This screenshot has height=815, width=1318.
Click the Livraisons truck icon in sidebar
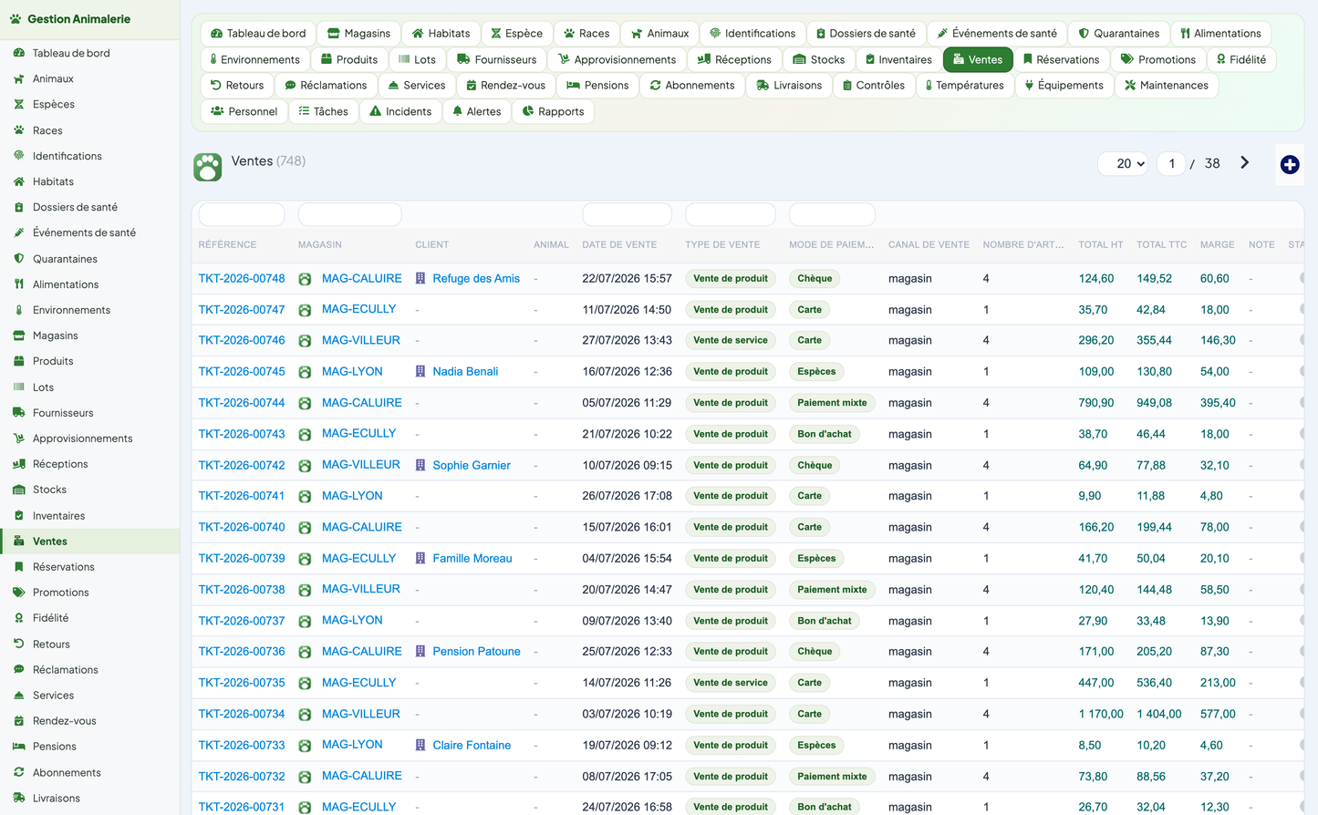[x=18, y=798]
